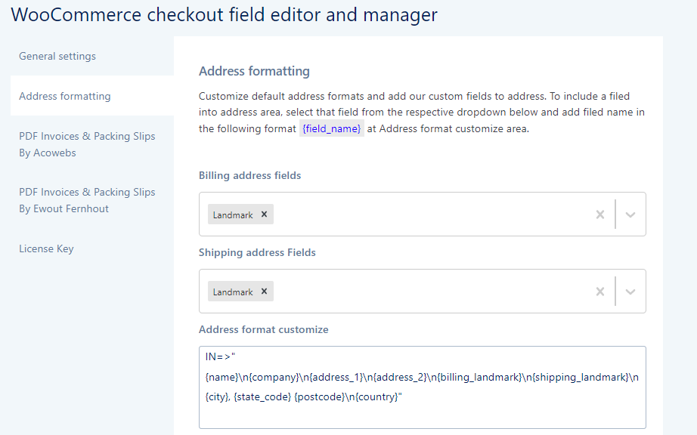This screenshot has width=697, height=435.
Task: Open PDF Invoices & Packing Slips By Ewout Fernhout
Action: coord(87,200)
